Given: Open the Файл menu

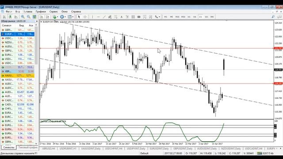Looking at the screenshot, I should [9, 11].
